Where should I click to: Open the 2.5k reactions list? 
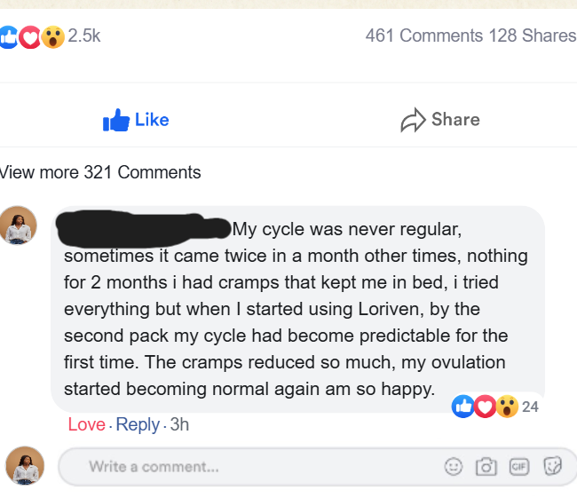coord(84,36)
